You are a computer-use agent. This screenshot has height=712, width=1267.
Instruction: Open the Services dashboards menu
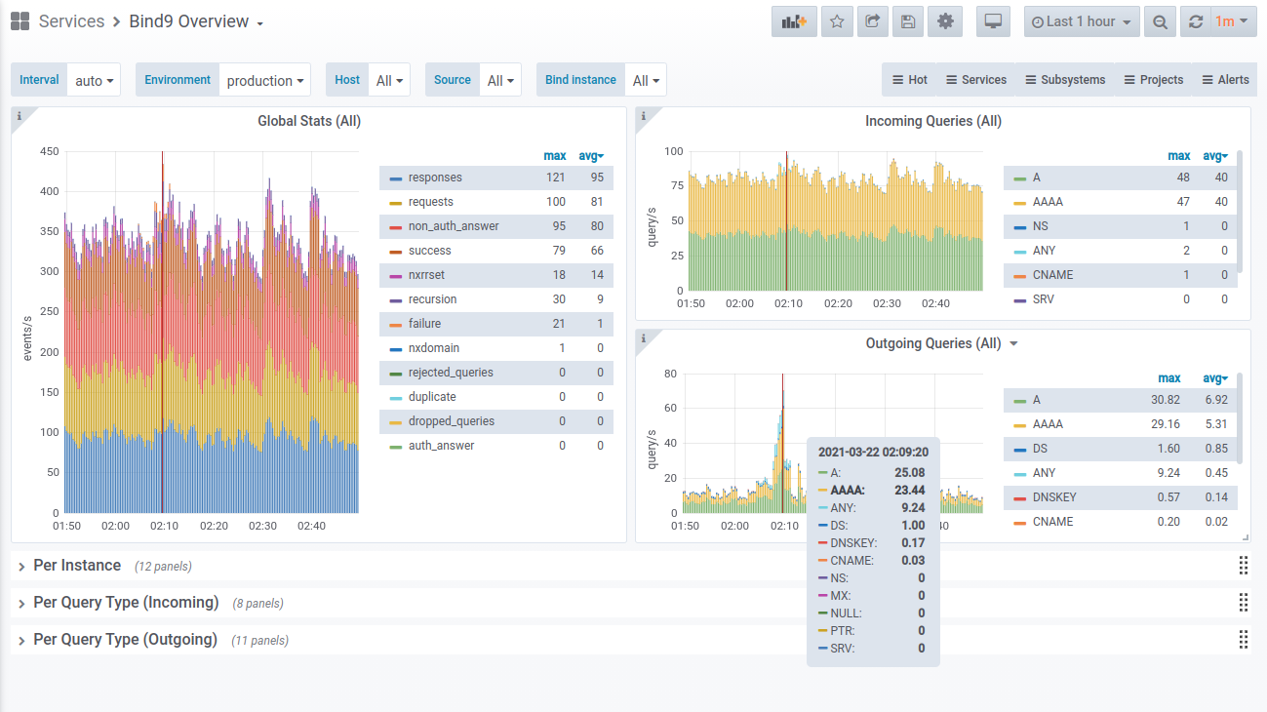(975, 80)
